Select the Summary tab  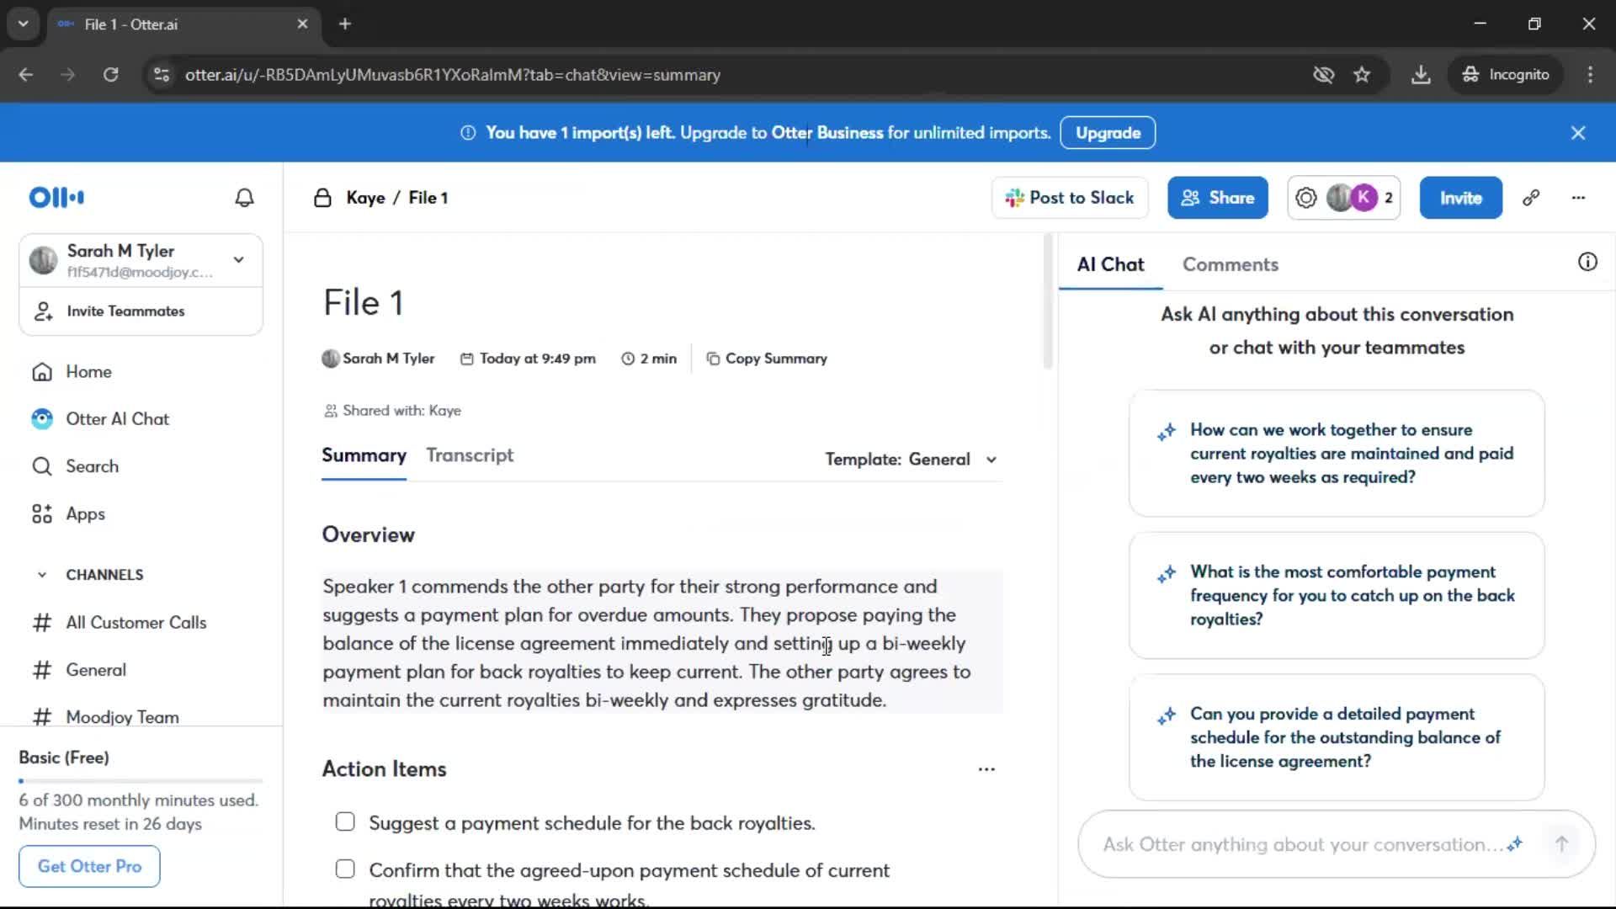pyautogui.click(x=364, y=455)
